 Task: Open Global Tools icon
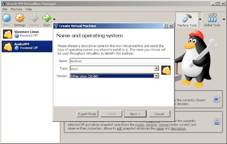click(212, 18)
